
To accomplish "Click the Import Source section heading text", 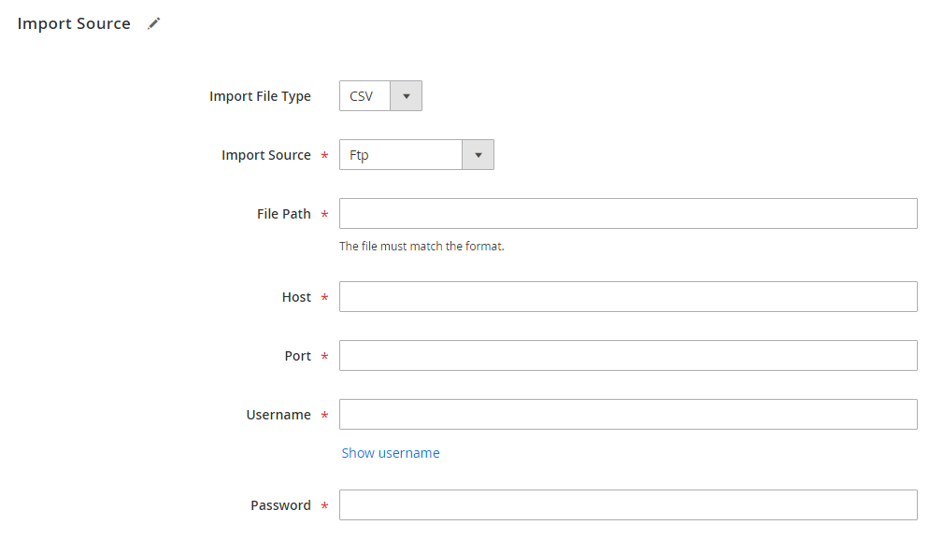I will pos(74,23).
